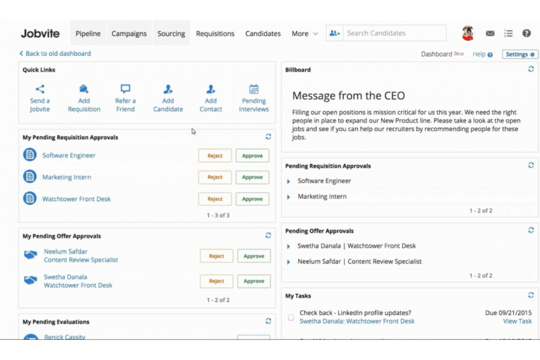Click the handshake icon beside Neelum Safdar

[x=31, y=255]
